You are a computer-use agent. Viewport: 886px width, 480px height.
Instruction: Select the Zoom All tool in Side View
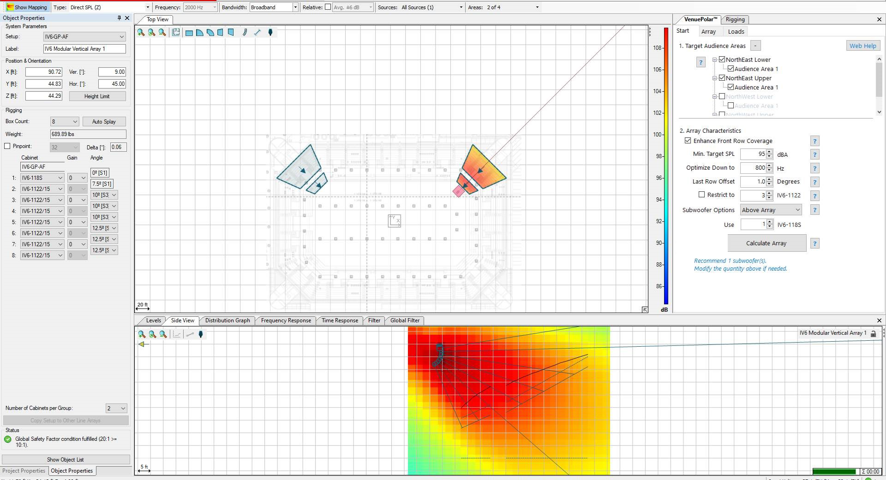[x=153, y=335]
